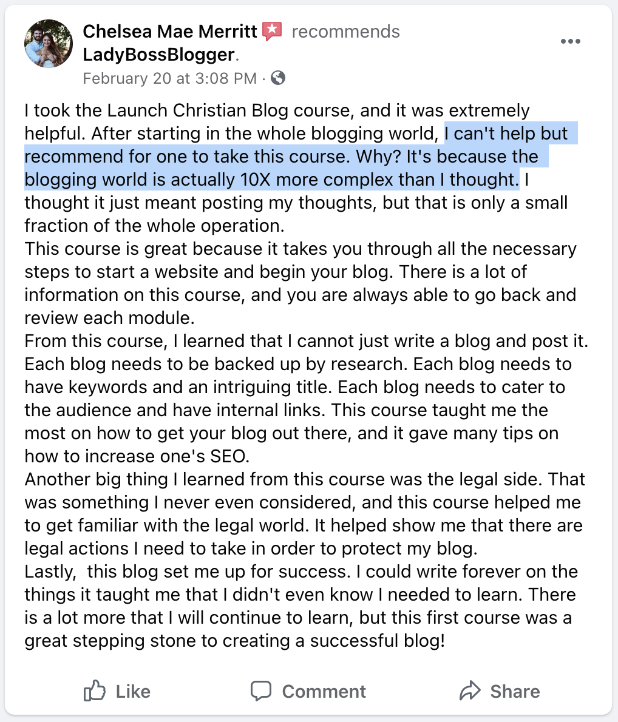This screenshot has height=722, width=618.
Task: Click the Share button label
Action: tap(515, 692)
